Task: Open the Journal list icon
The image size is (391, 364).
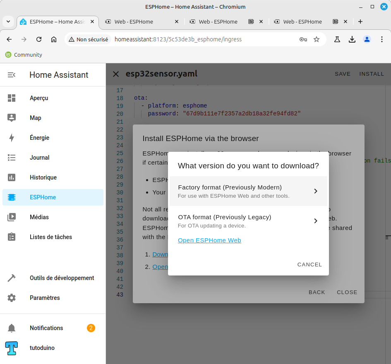Action: click(12, 158)
